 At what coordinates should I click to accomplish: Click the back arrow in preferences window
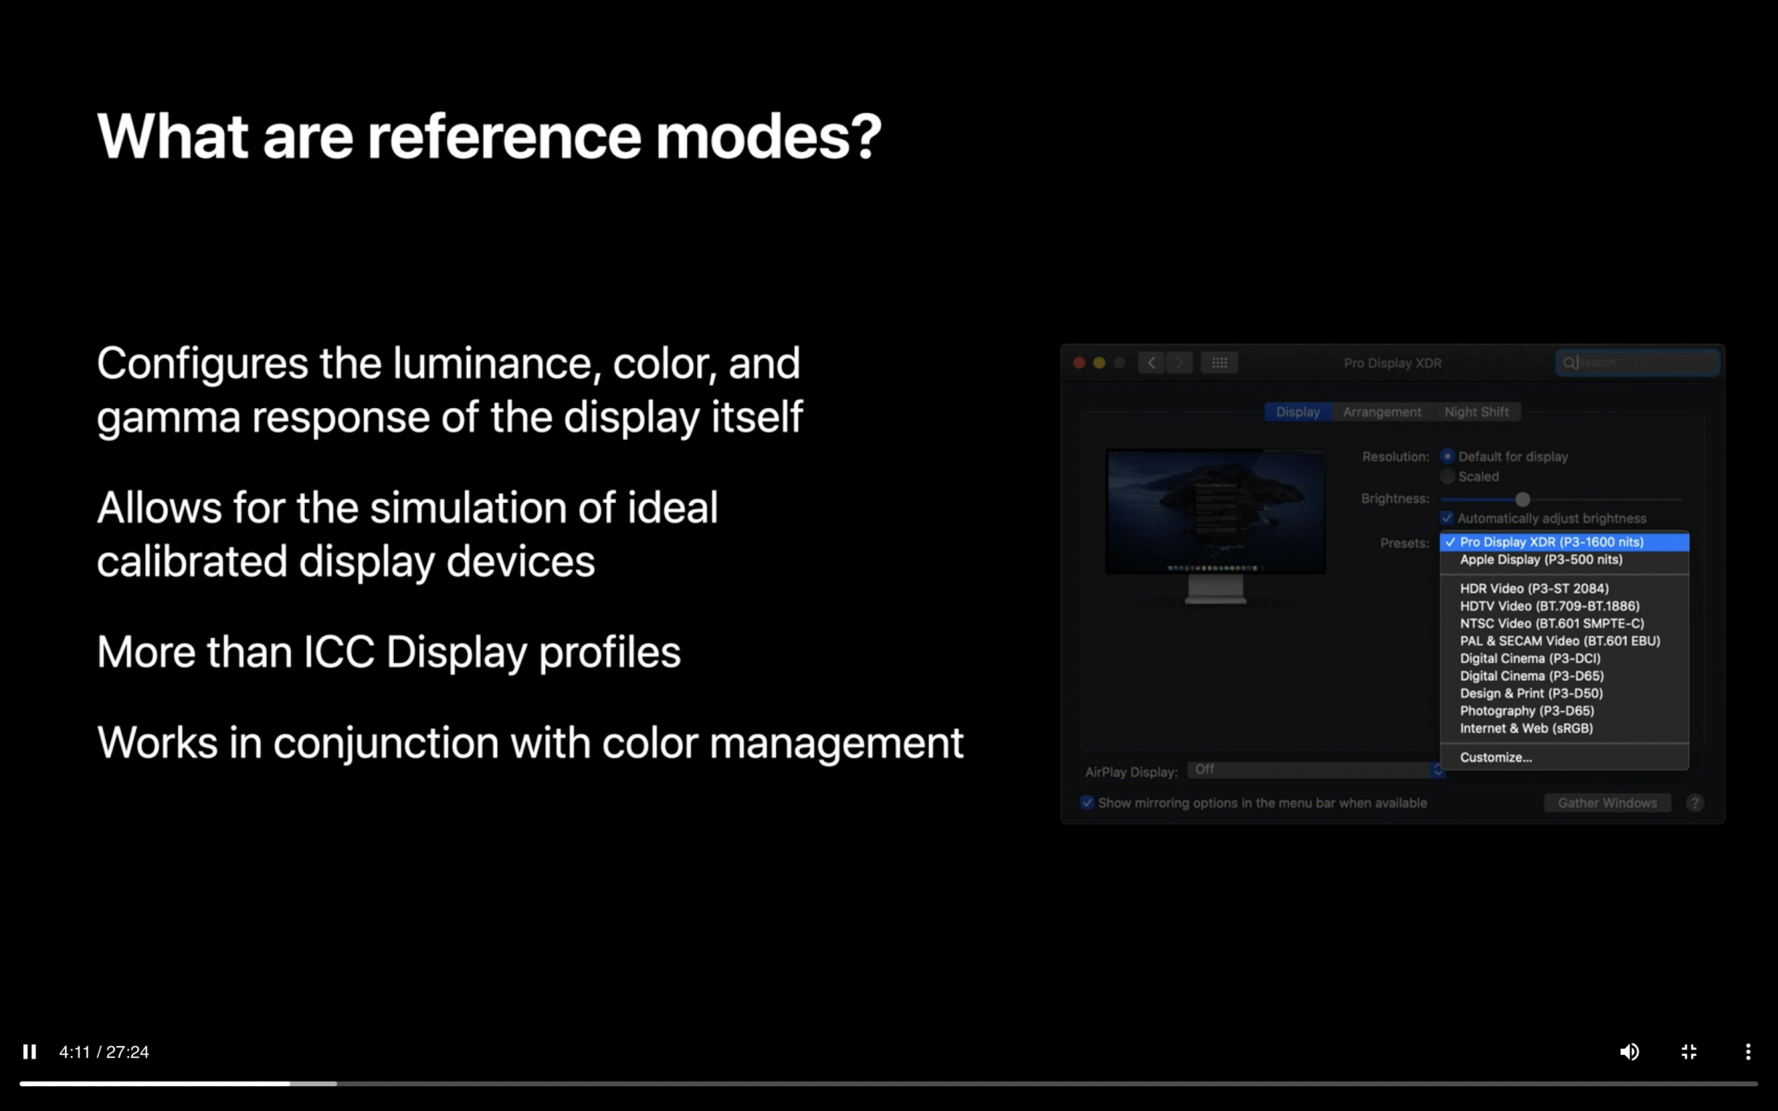[x=1151, y=363]
